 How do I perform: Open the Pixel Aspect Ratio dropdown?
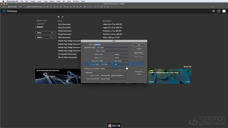[x=114, y=79]
